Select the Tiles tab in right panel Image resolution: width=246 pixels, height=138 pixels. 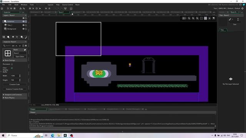click(x=223, y=30)
